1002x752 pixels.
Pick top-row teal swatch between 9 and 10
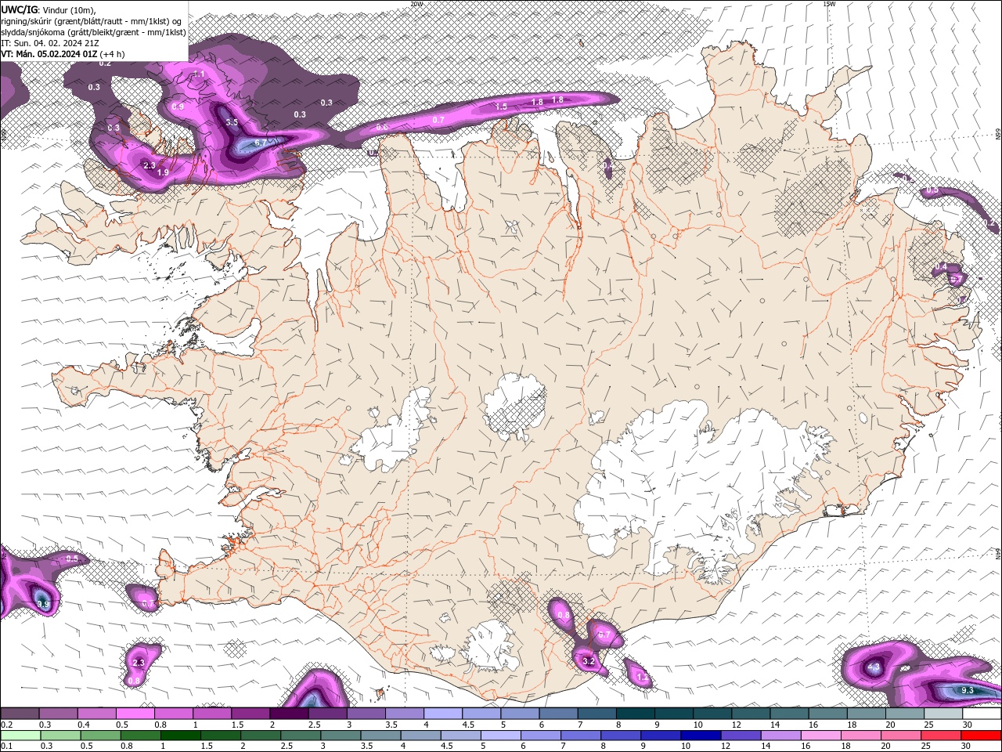point(674,713)
